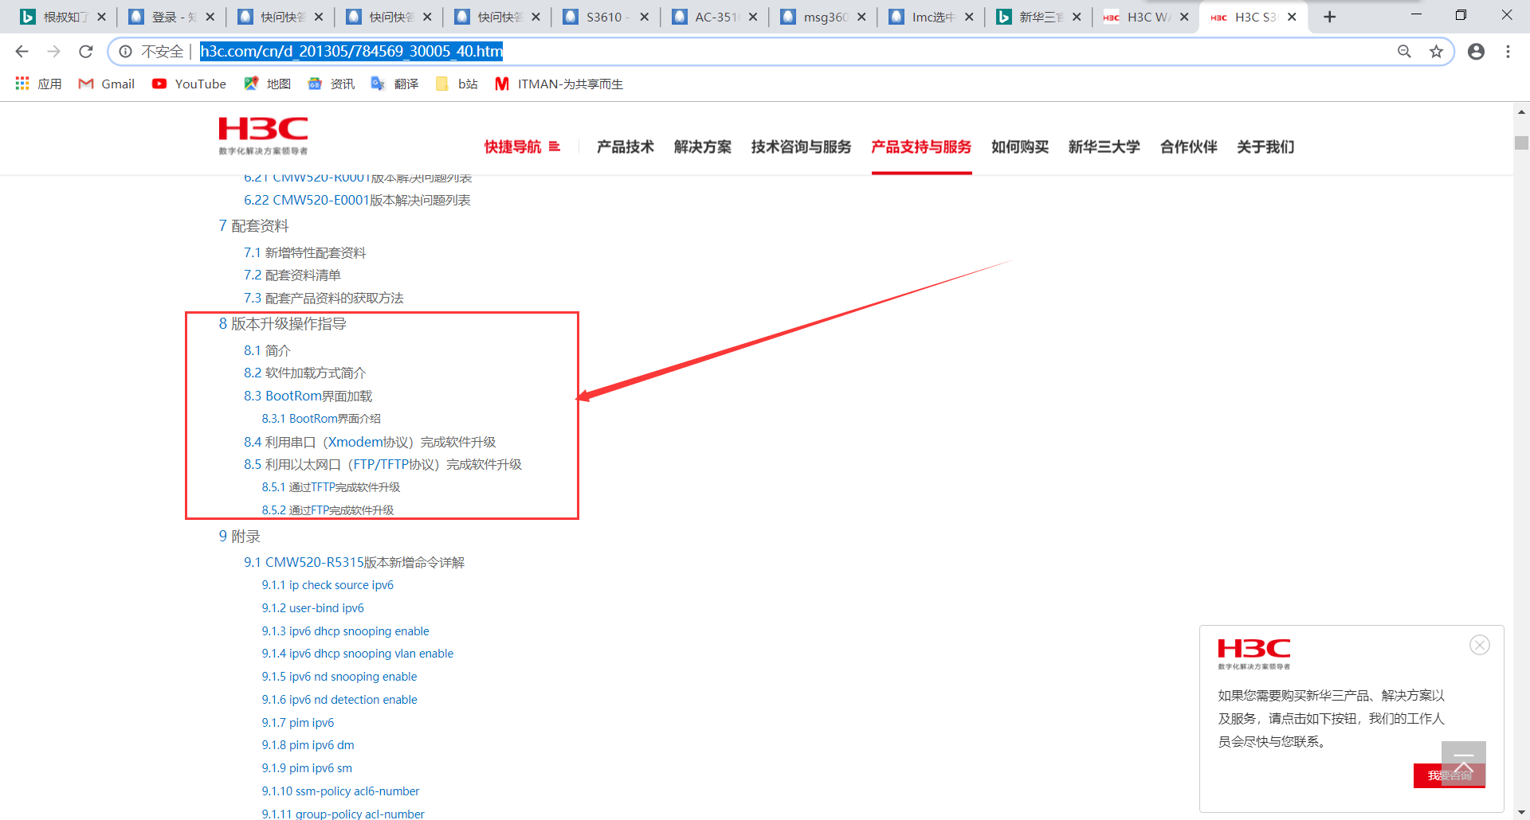Open the 新华三大学 menu
Screen dimensions: 1530x820
click(1104, 146)
